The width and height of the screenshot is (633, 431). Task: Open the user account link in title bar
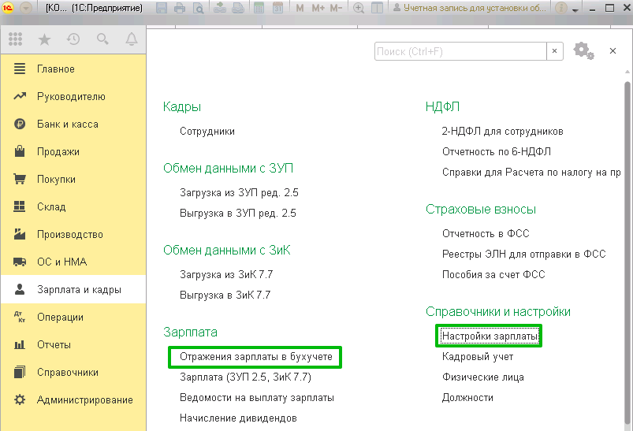click(x=470, y=8)
